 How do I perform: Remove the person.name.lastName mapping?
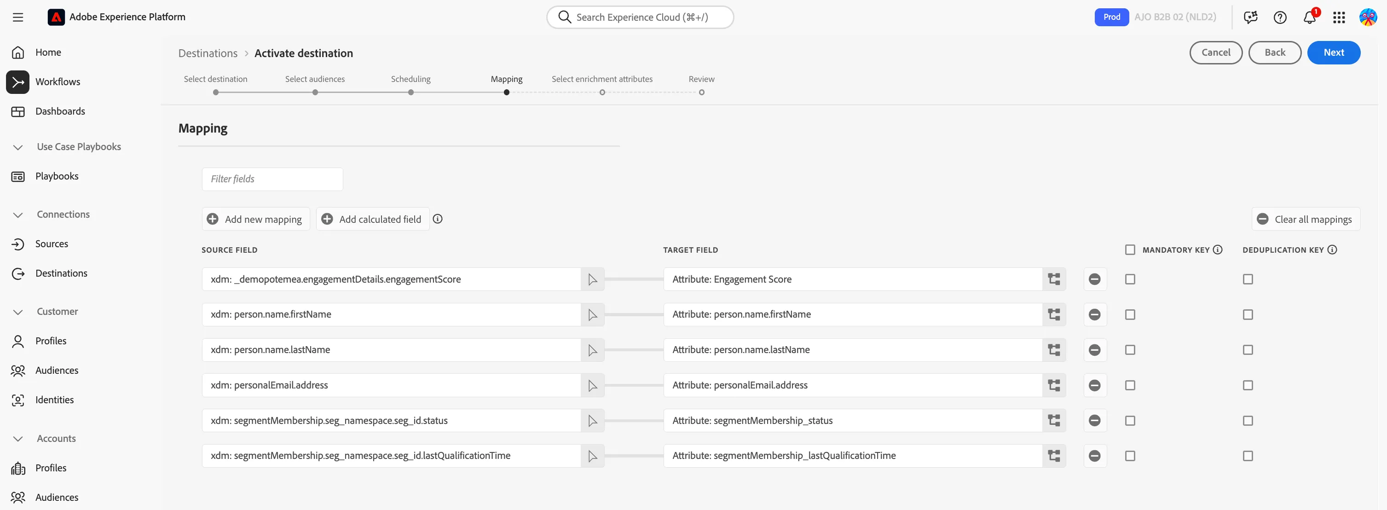point(1095,350)
